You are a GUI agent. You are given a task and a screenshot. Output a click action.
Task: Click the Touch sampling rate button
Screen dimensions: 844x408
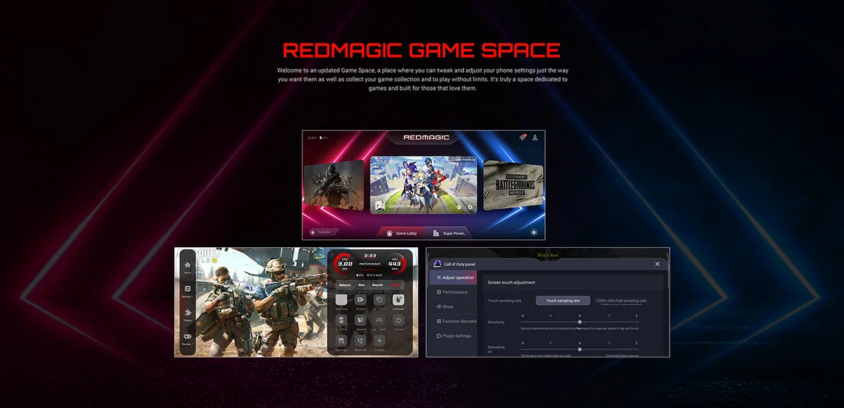click(x=563, y=301)
